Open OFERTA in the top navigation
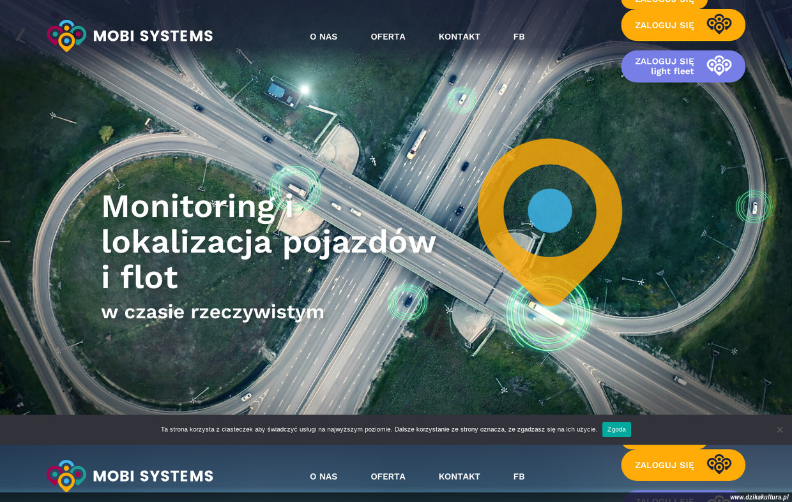The height and width of the screenshot is (502, 792). (388, 37)
